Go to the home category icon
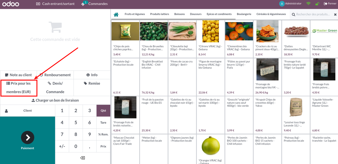Viewport: 338px width, 164px height. (x=116, y=14)
